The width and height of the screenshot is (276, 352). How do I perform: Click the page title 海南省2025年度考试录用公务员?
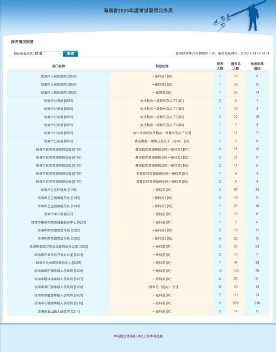138,10
